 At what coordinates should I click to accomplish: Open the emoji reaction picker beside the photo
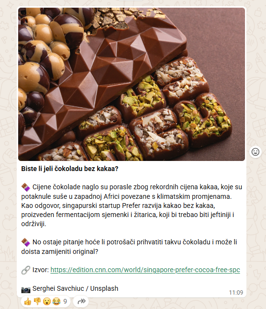(255, 152)
